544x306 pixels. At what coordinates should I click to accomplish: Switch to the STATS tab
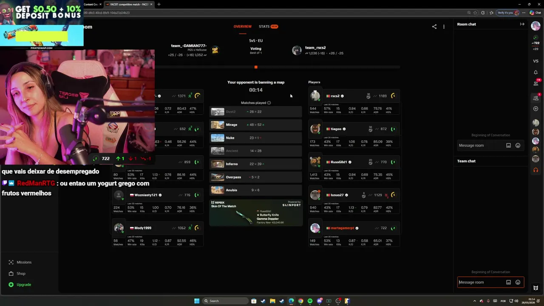(268, 26)
